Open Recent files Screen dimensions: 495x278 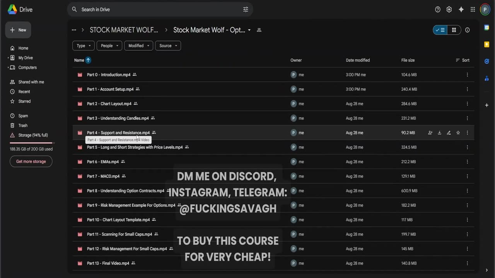(x=24, y=92)
